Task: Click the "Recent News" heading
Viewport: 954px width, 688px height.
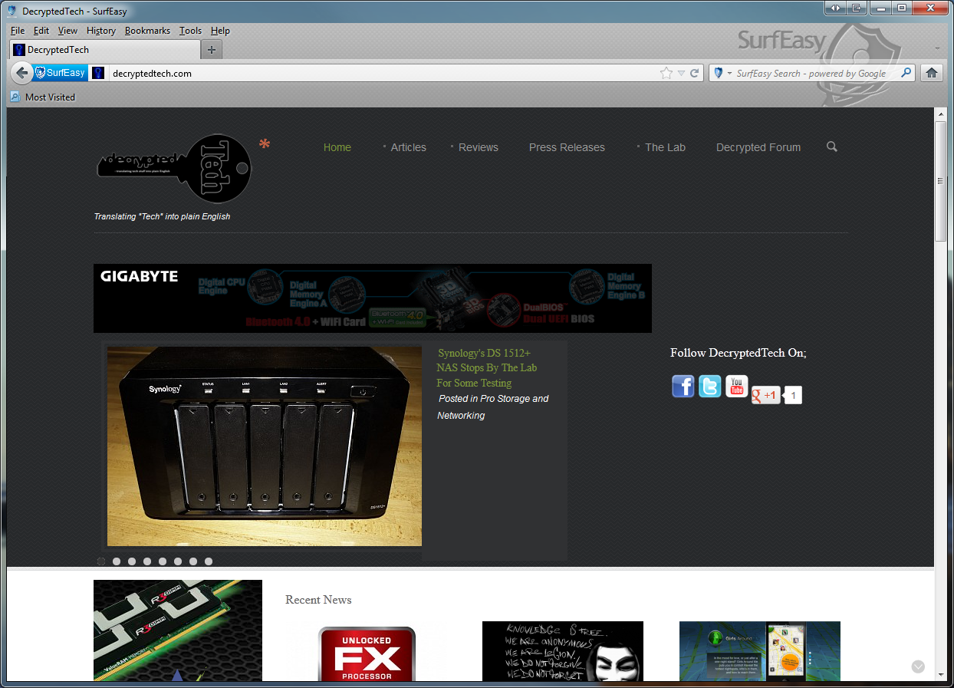Action: tap(318, 600)
